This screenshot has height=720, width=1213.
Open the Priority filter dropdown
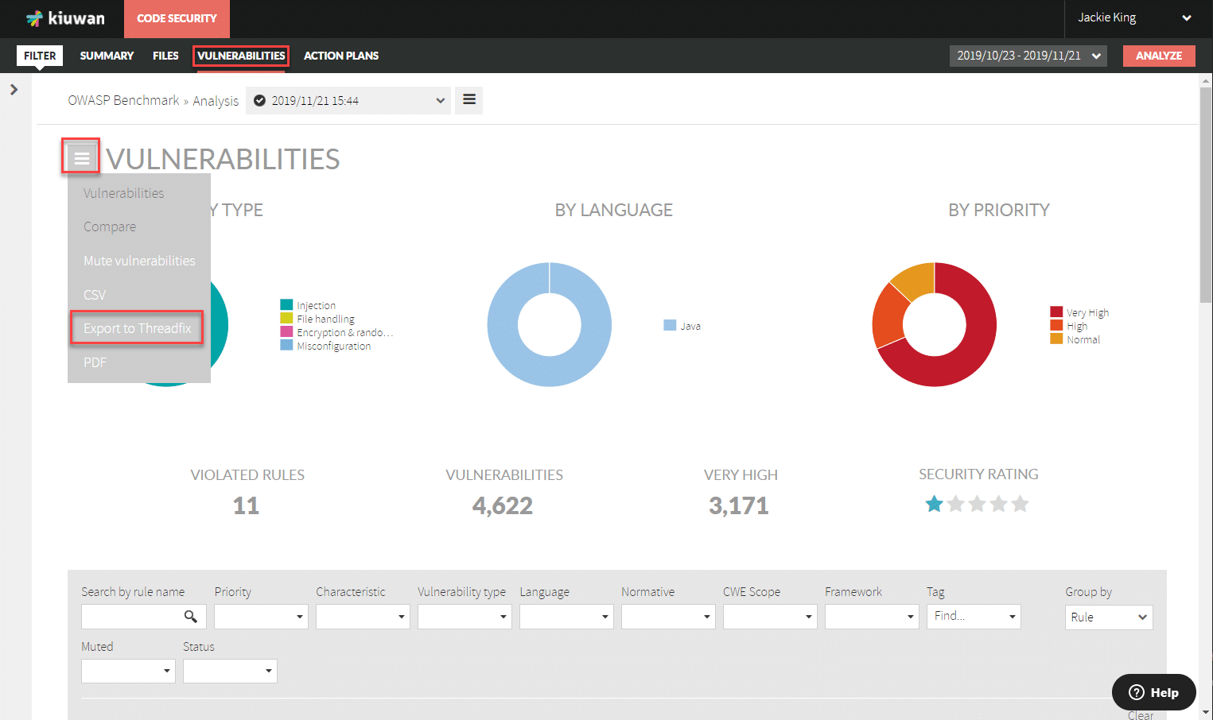tap(260, 616)
